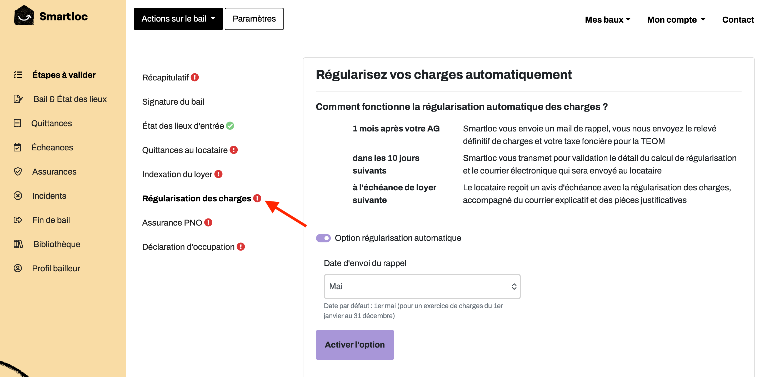This screenshot has height=377, width=770.
Task: Open the Mai reminder month selector
Action: [422, 287]
